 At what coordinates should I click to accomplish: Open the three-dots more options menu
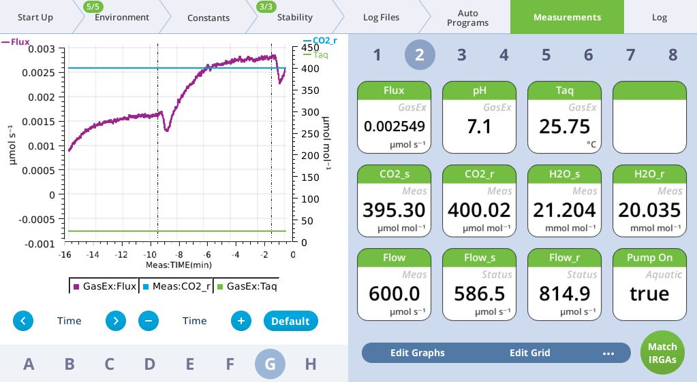(x=608, y=353)
